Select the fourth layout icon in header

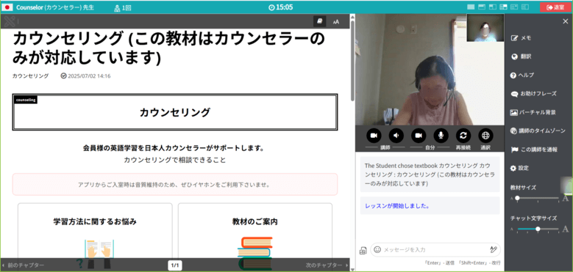point(504,7)
